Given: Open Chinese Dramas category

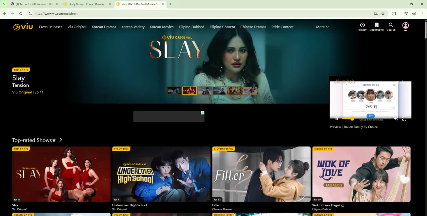Looking at the screenshot, I should click(x=253, y=27).
